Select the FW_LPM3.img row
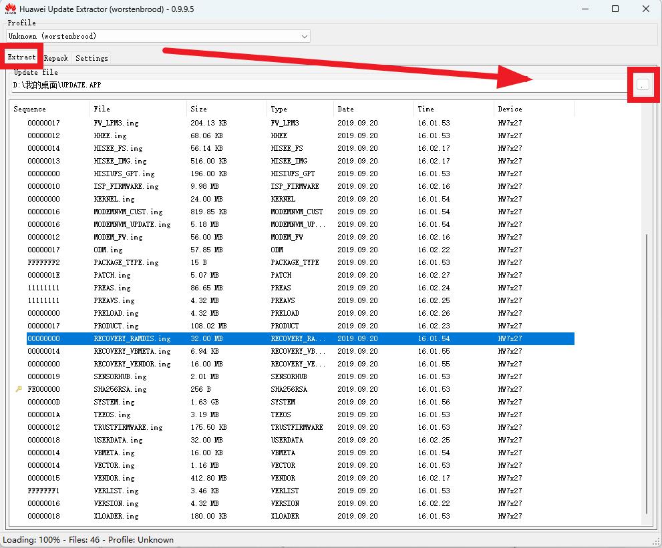Viewport: 662px width, 548px height. pyautogui.click(x=300, y=123)
